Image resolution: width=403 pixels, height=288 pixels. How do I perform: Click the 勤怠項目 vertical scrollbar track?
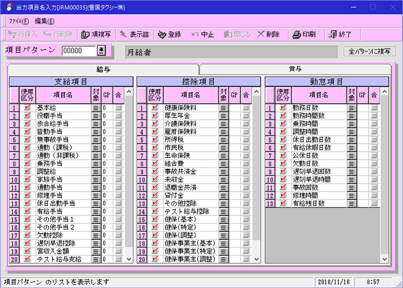(x=385, y=176)
